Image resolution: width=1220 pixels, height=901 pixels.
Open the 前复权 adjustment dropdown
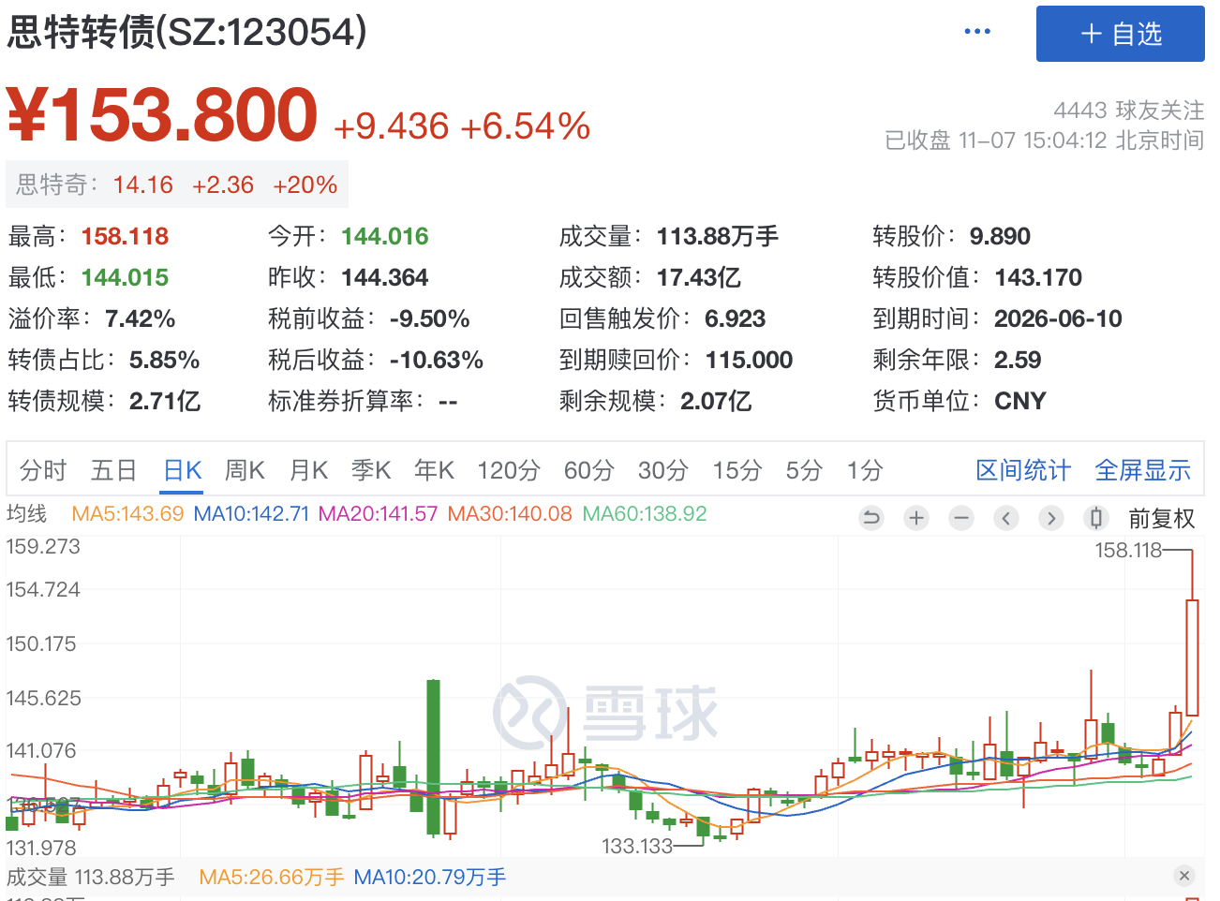point(1162,519)
